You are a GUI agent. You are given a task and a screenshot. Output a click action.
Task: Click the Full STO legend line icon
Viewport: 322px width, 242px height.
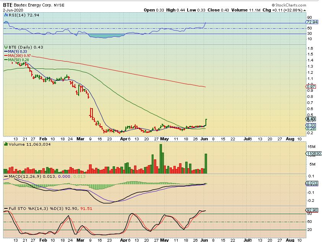tap(6, 208)
